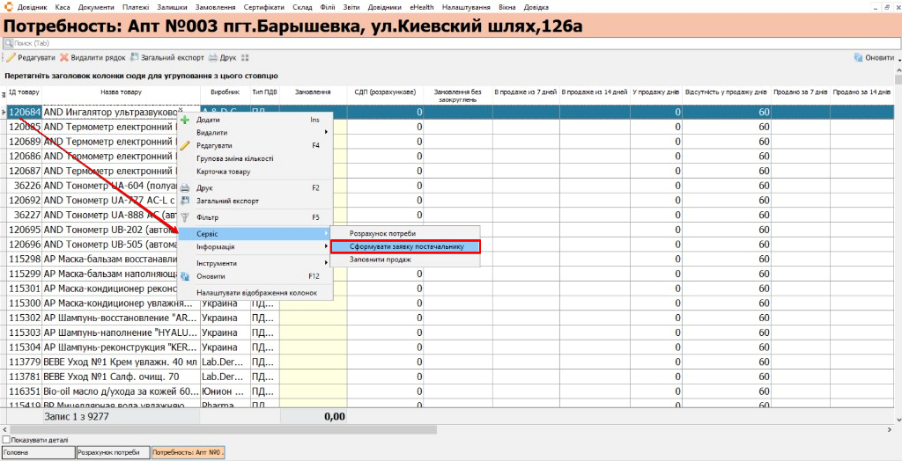The image size is (902, 461).
Task: Click the horizontal scrollbar thumb at bottom
Action: pyautogui.click(x=223, y=428)
